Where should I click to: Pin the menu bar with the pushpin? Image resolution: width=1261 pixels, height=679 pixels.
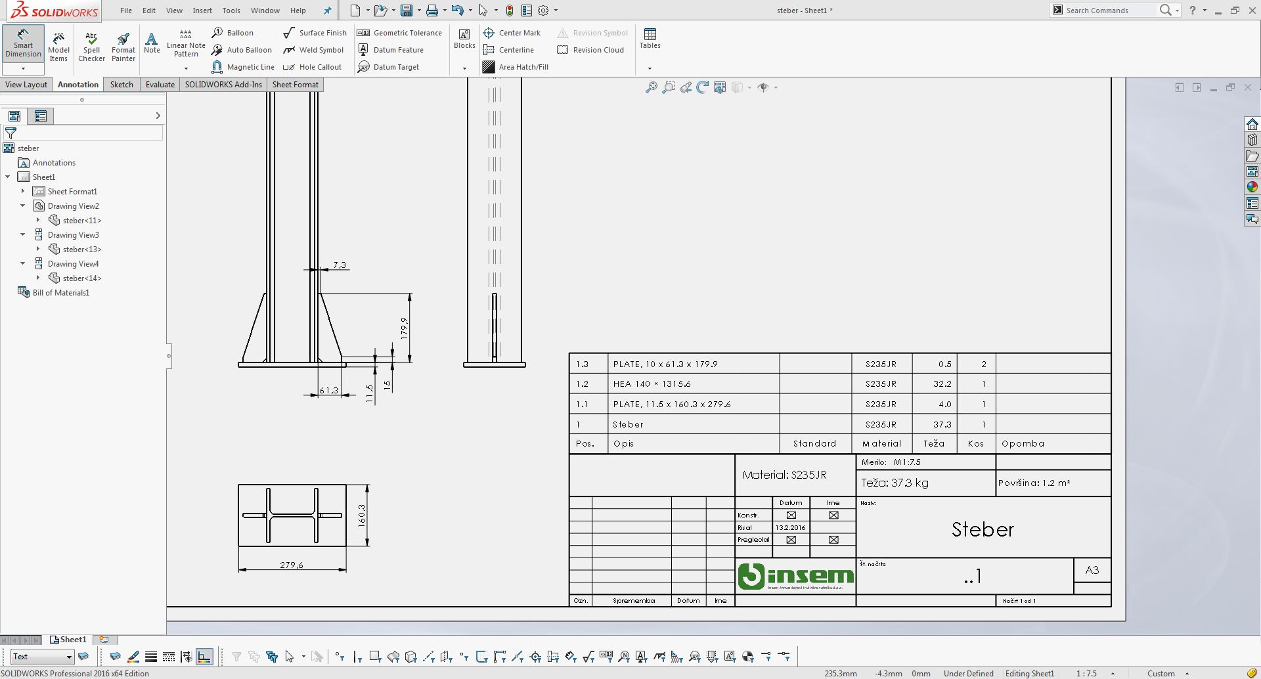[x=328, y=11]
